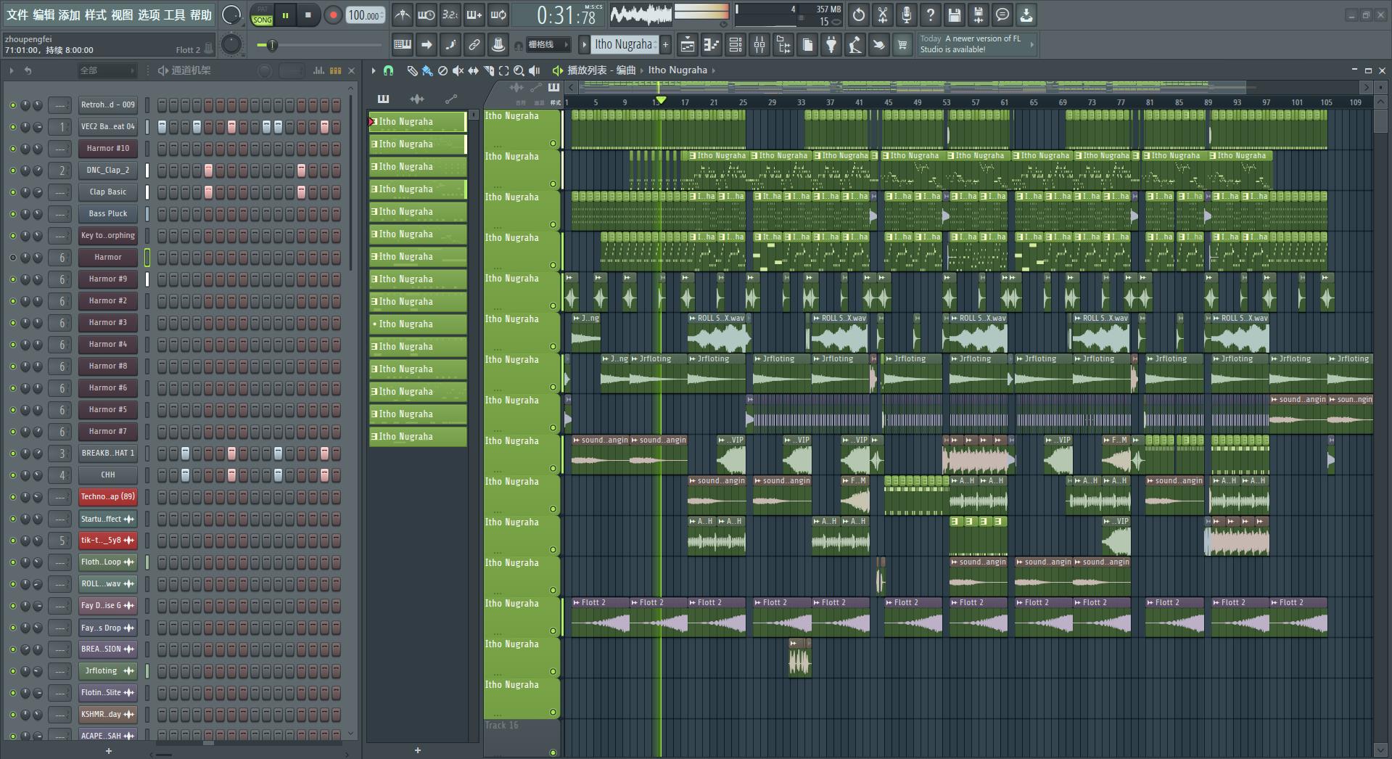This screenshot has width=1392, height=759.
Task: Mute the VEC2 Ba..eat 04 channel
Action: [x=12, y=127]
